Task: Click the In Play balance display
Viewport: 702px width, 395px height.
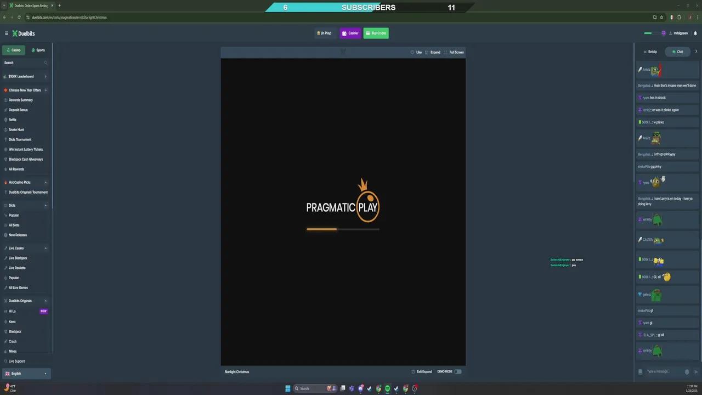Action: [x=325, y=33]
